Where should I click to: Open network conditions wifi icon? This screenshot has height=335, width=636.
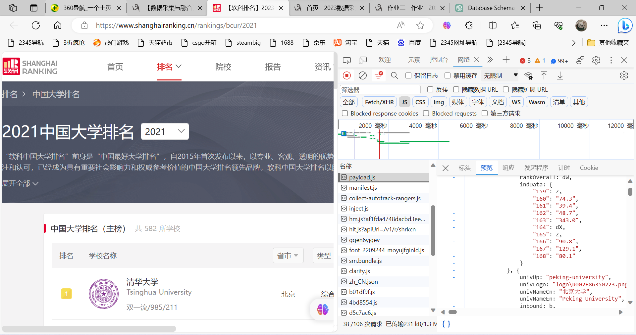click(x=529, y=76)
